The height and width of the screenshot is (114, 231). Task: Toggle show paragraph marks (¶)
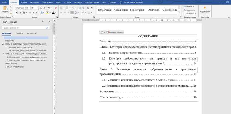92,8
